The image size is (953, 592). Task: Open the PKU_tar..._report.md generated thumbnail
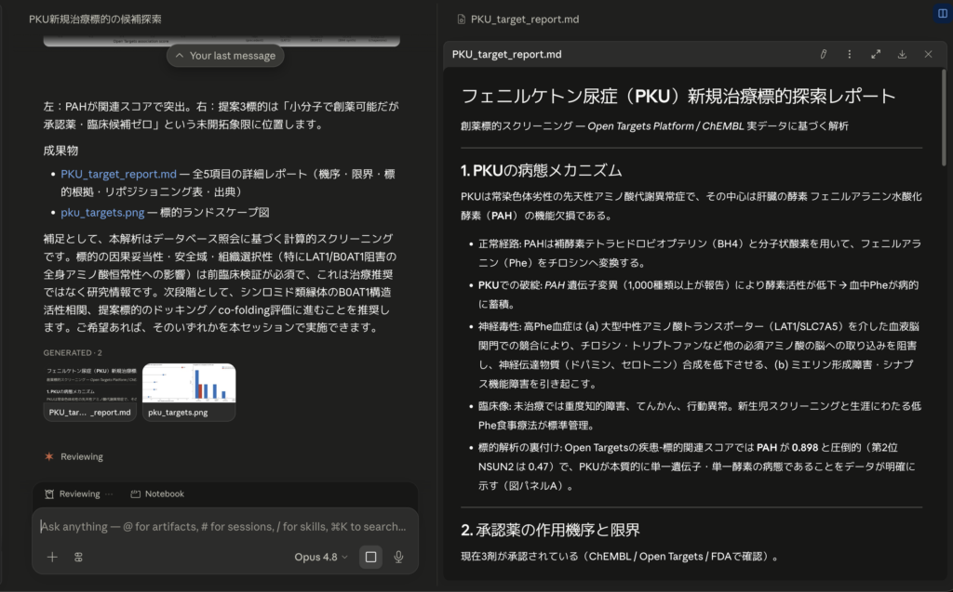coord(90,391)
